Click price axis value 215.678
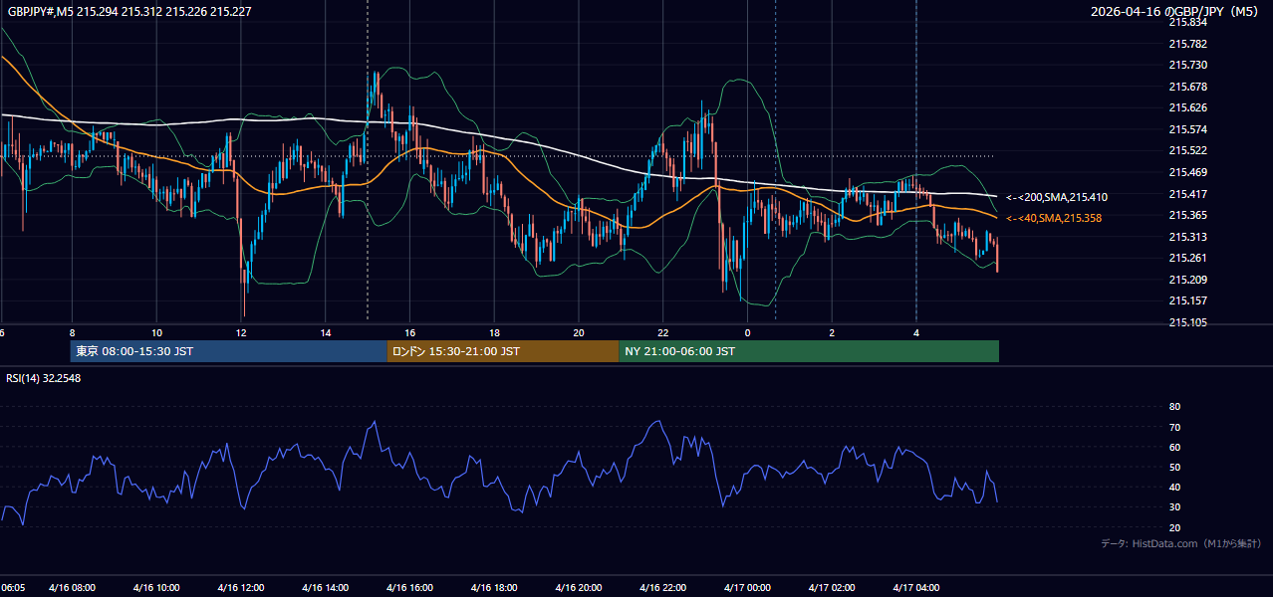The width and height of the screenshot is (1273, 597). (1187, 87)
